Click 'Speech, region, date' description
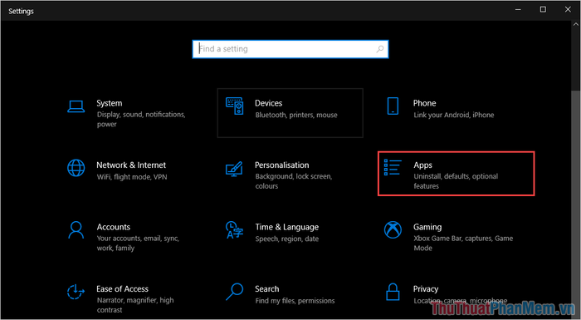The width and height of the screenshot is (581, 320). coord(287,239)
